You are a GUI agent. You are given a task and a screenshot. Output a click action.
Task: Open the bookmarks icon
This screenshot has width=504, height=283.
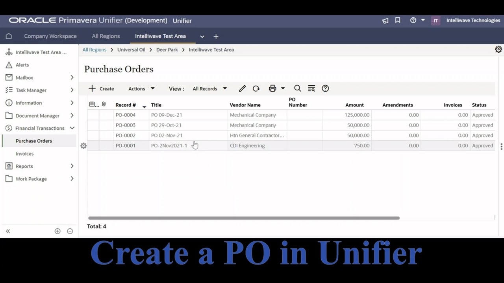[398, 20]
